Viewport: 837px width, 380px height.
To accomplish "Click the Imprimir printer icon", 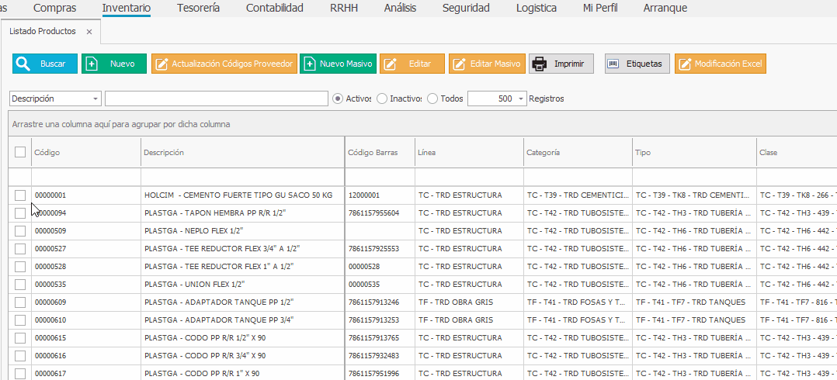I will (540, 64).
